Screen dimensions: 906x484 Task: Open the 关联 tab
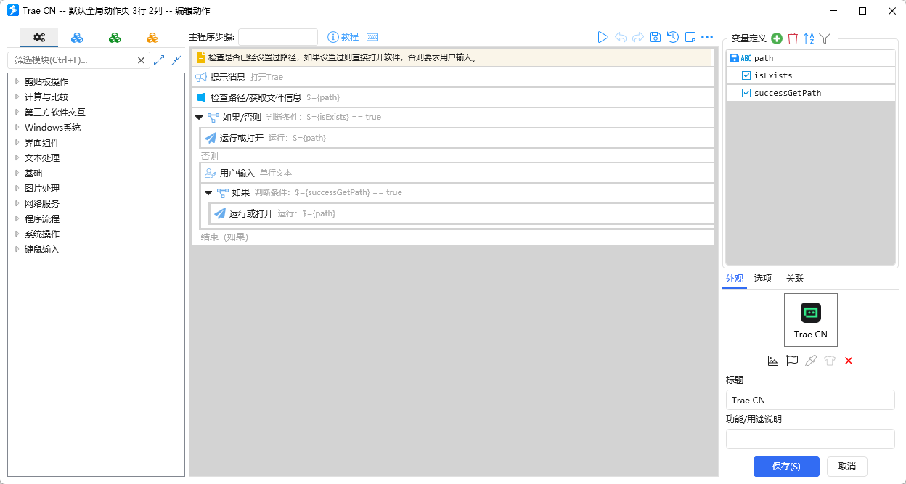795,279
